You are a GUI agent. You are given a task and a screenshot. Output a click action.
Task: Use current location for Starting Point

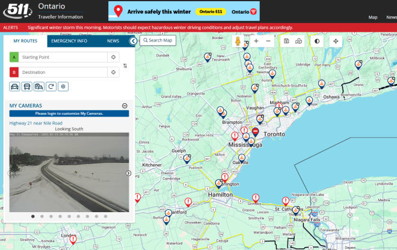(x=114, y=57)
